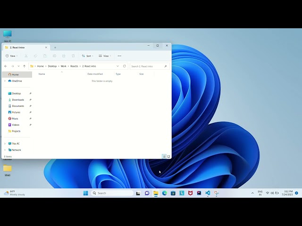This screenshot has height=226, width=302.
Task: Click Home in the address breadcrumb
Action: pyautogui.click(x=40, y=66)
